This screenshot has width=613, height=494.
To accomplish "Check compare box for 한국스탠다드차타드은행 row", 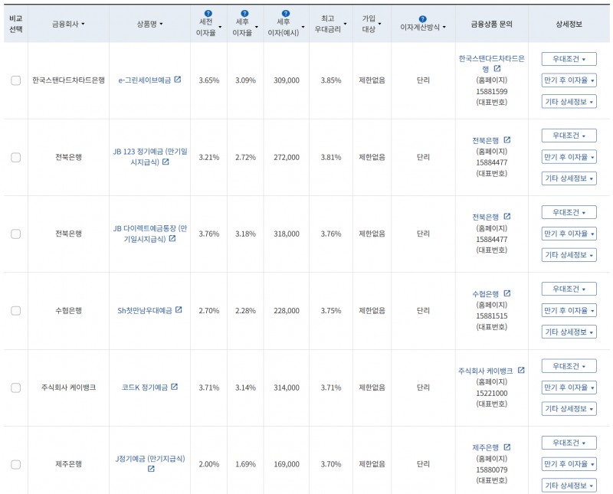I will (15, 80).
